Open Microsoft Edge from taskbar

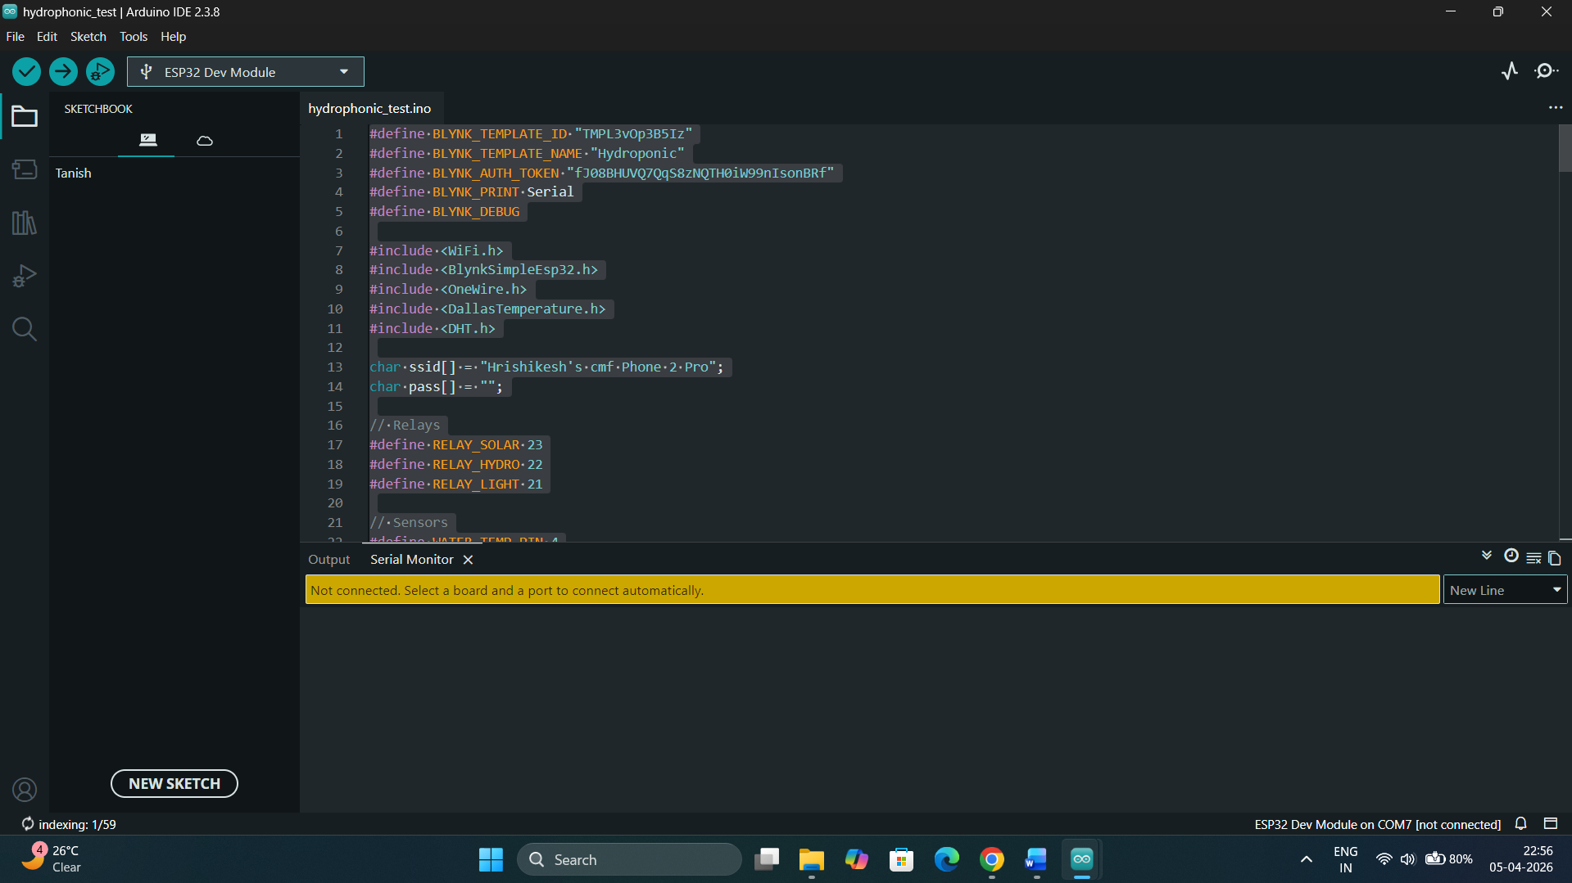click(x=947, y=859)
